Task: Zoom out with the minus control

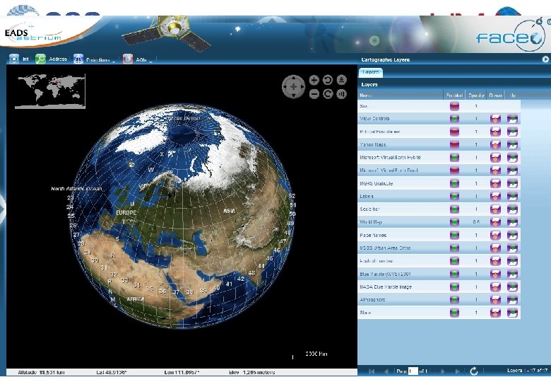Action: click(314, 94)
